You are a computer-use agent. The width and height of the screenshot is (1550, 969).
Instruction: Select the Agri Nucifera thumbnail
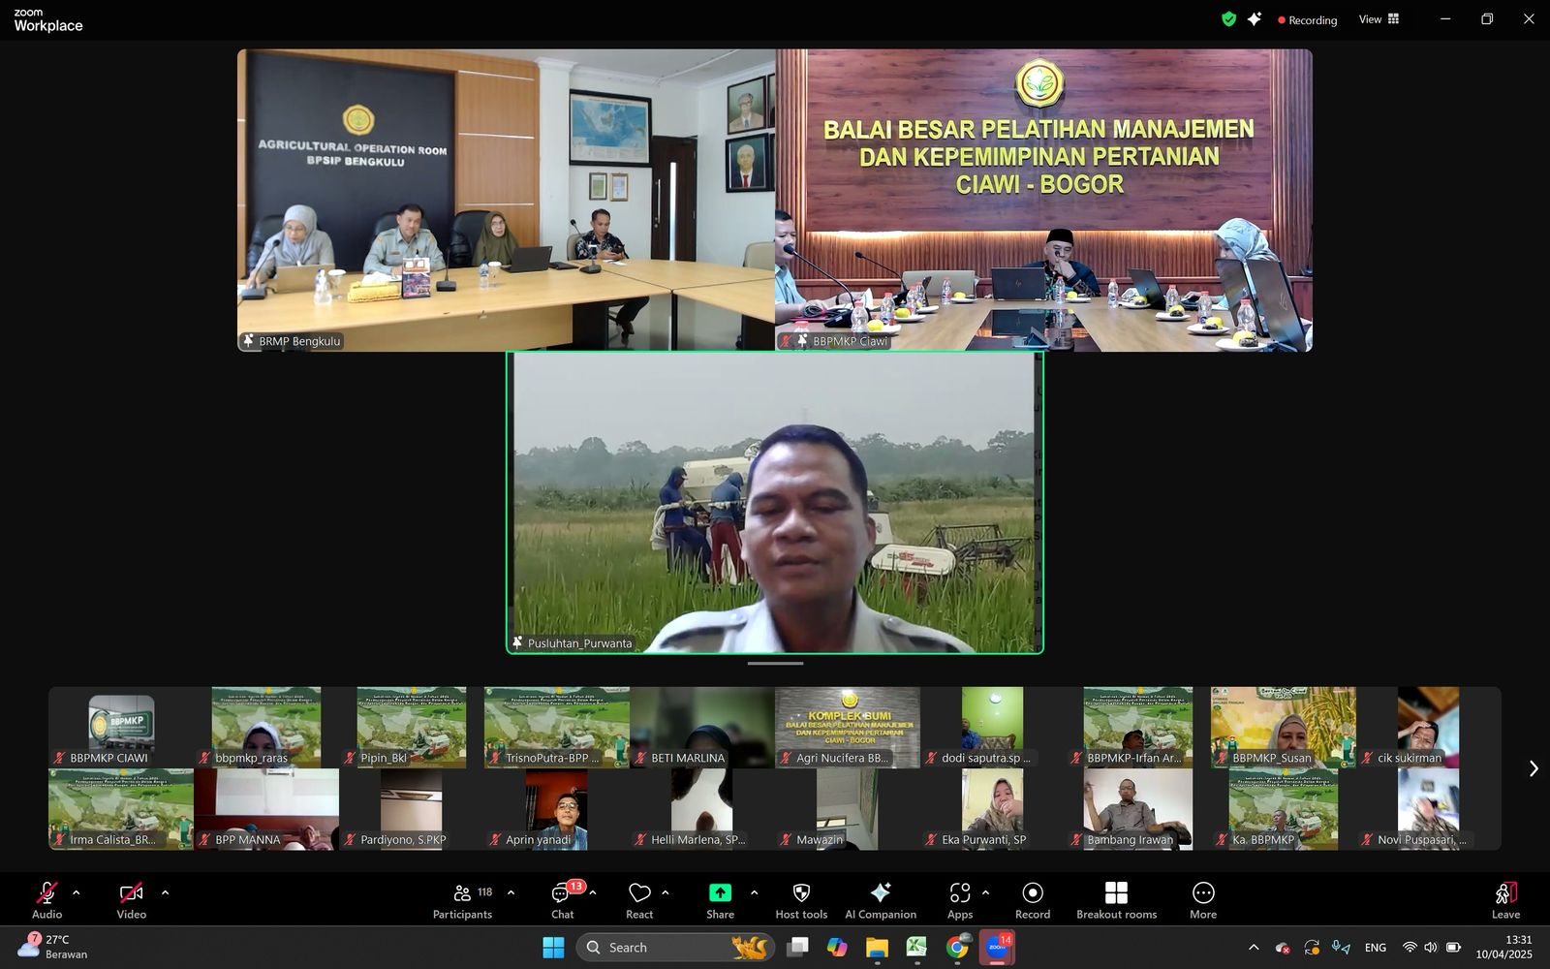848,728
